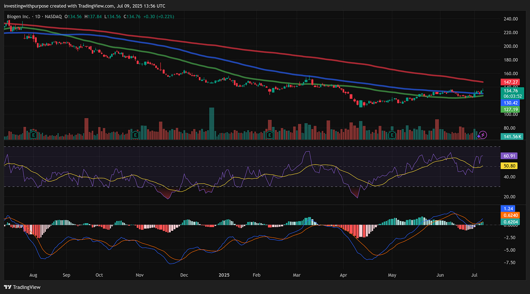The image size is (530, 294).
Task: Click the Aug label on time axis
Action: click(x=33, y=275)
